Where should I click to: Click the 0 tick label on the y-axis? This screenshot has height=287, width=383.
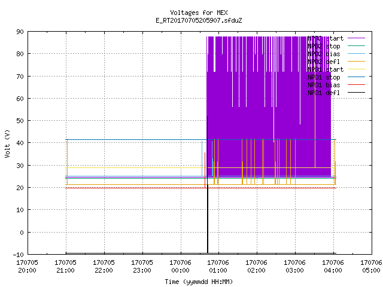coord(22,233)
